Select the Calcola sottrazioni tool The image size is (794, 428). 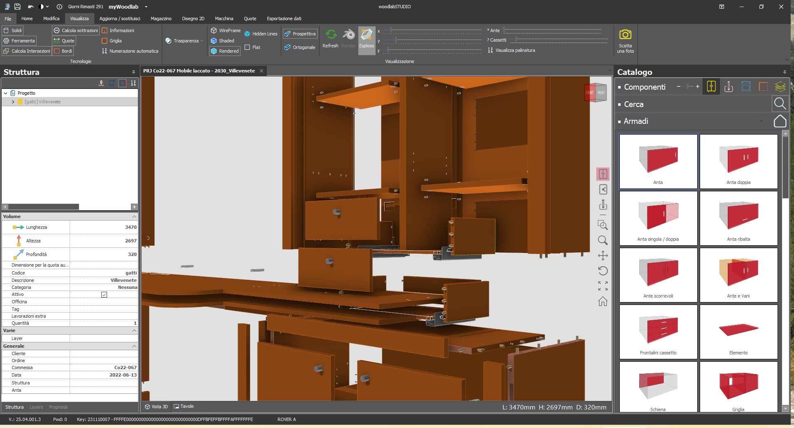point(75,30)
